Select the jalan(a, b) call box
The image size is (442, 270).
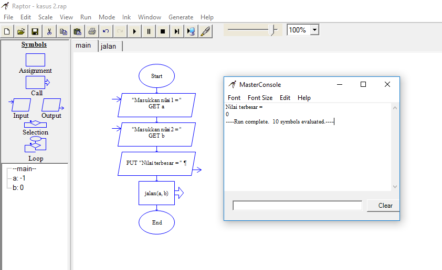click(x=157, y=193)
